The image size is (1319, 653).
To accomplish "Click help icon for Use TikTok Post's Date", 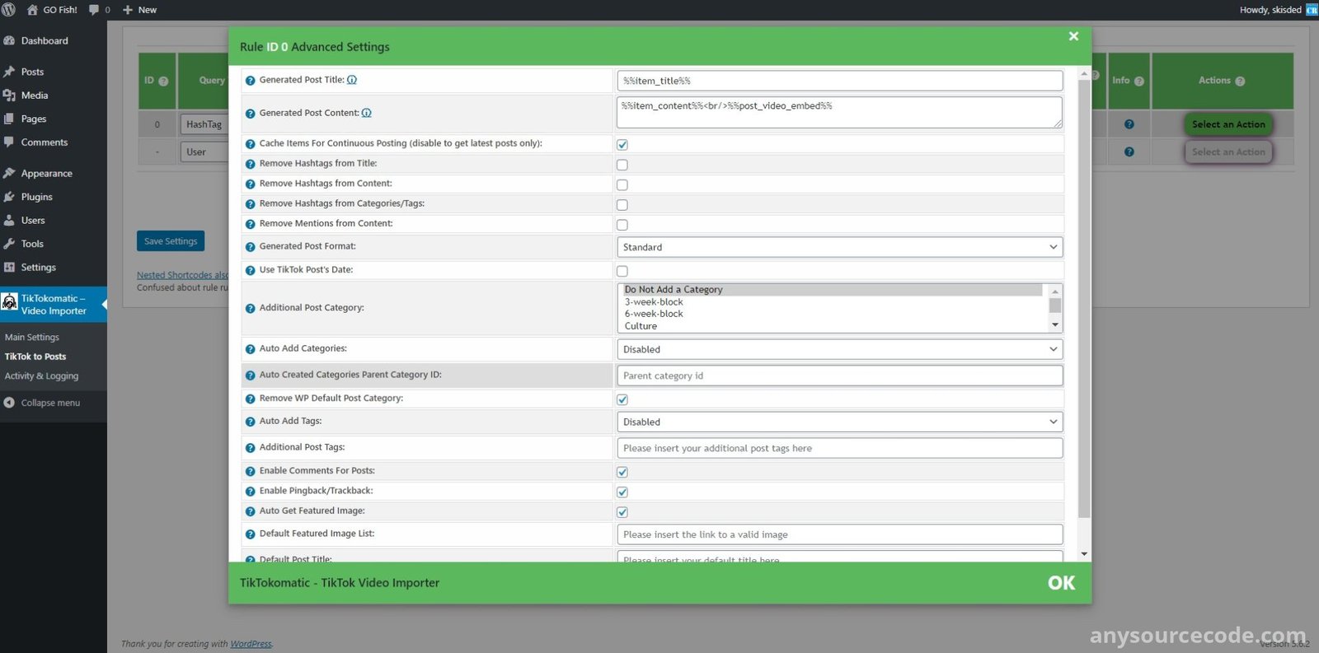I will coord(251,270).
